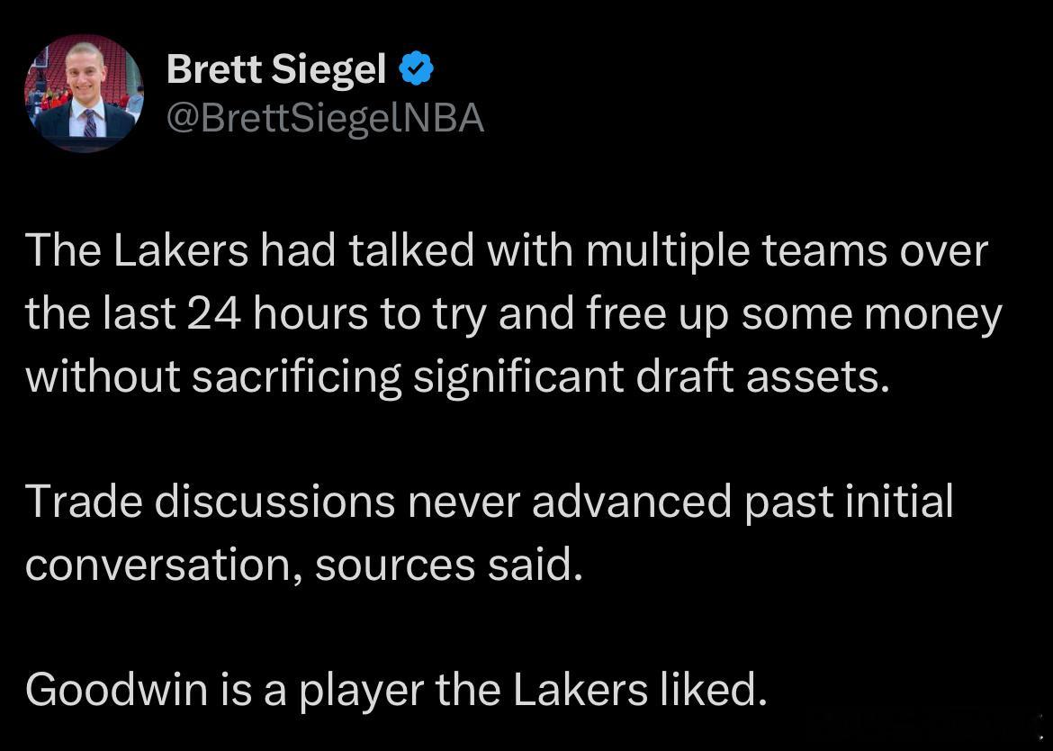This screenshot has width=1053, height=751.
Task: Click the blue verified checkmark badge
Action: tap(417, 68)
